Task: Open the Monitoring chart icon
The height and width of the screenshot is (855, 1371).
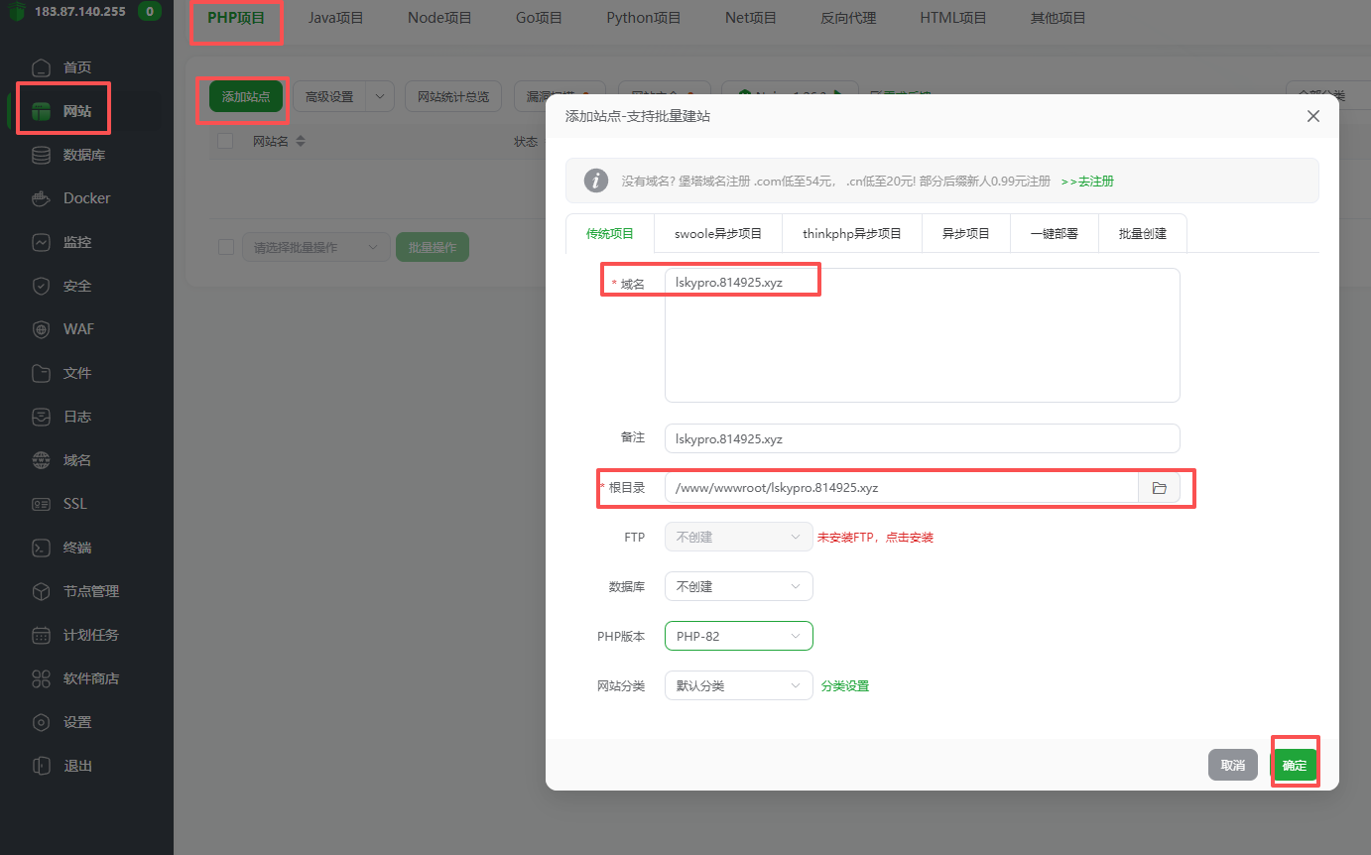Action: pyautogui.click(x=41, y=242)
